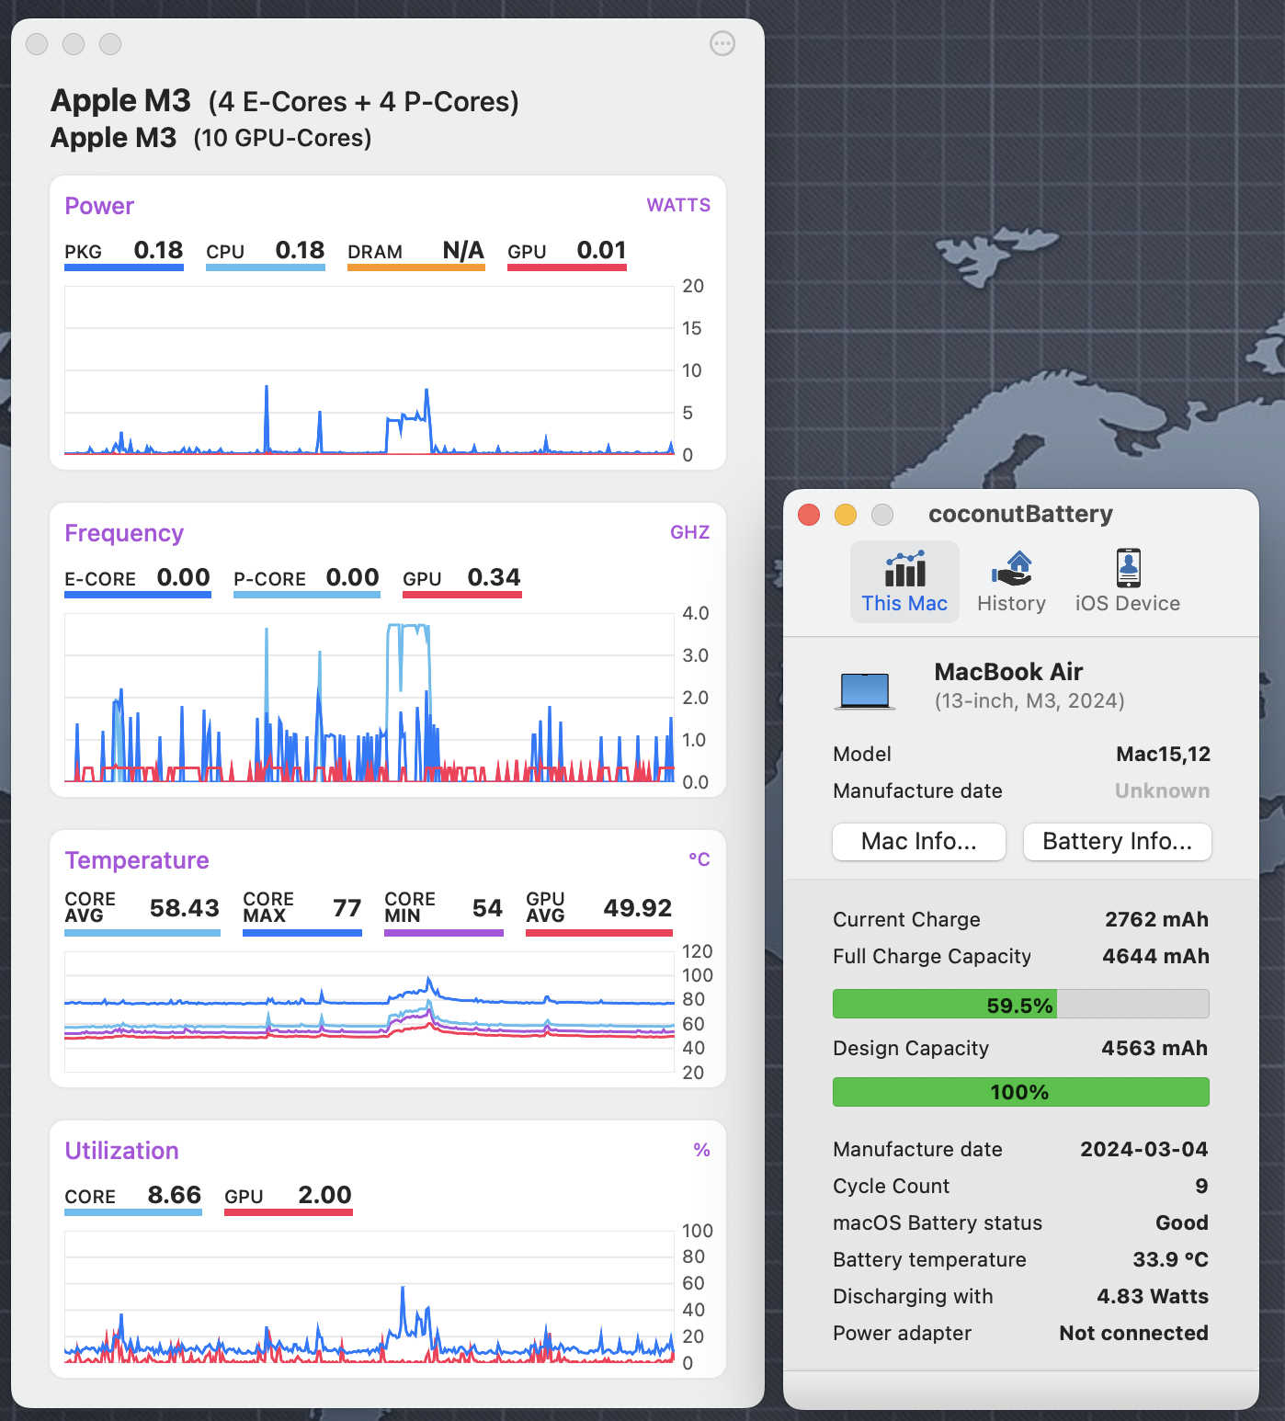
Task: Switch to the History tab
Action: pyautogui.click(x=1011, y=582)
